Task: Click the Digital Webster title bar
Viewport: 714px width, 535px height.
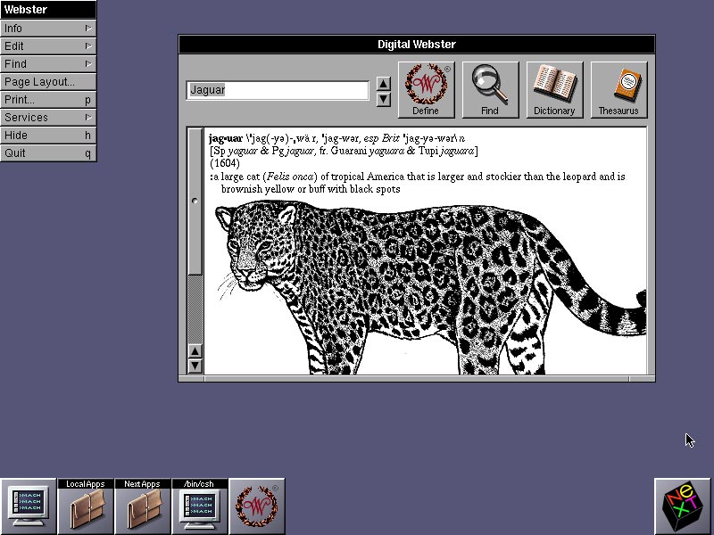Action: point(417,44)
